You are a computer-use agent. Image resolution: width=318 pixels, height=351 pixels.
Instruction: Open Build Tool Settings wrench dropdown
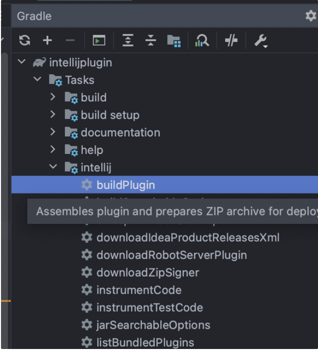[261, 41]
